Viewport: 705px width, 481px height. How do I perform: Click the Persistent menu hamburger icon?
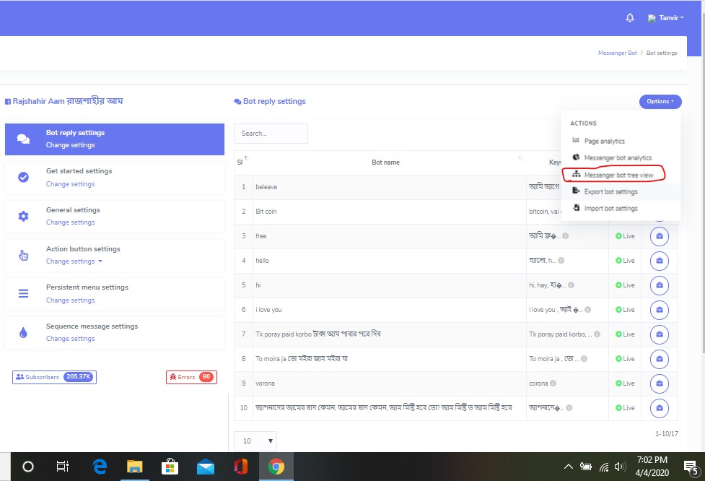coord(23,294)
